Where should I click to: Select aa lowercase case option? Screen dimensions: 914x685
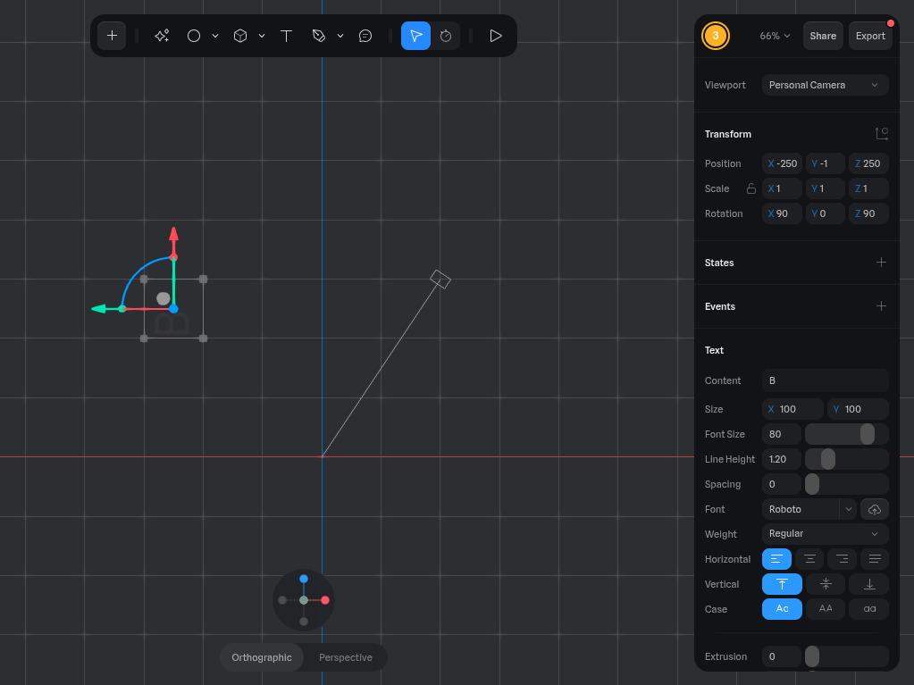point(868,609)
